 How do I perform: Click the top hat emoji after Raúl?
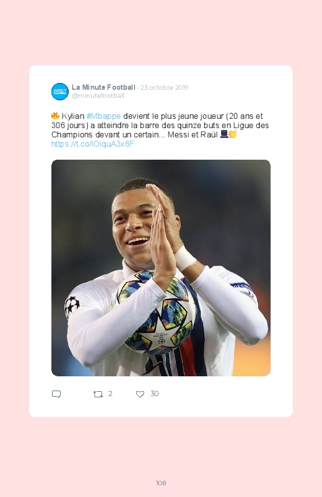pos(224,134)
